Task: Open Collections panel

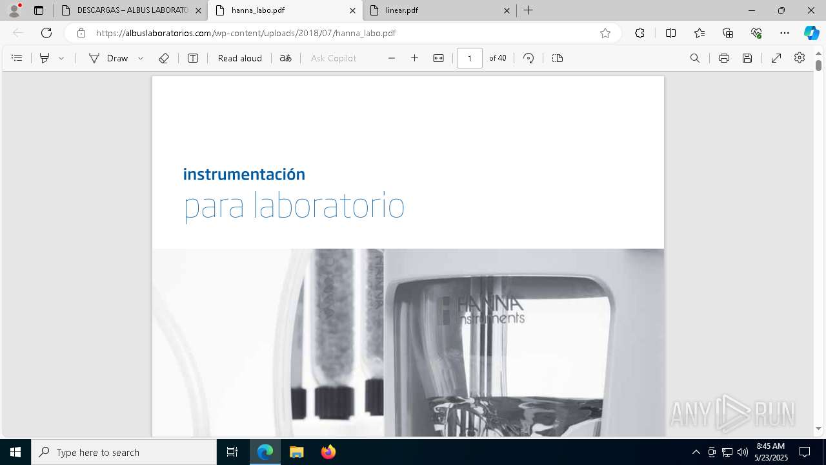Action: pos(728,33)
